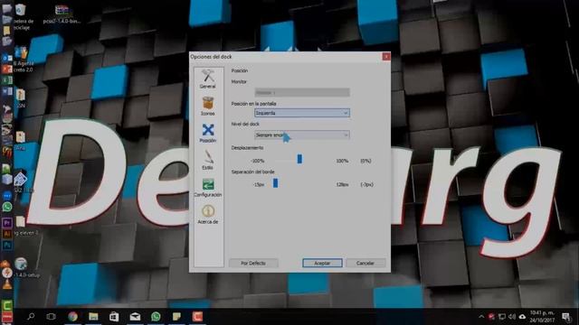Select the Posición tab with blue X
Image resolution: width=579 pixels, height=325 pixels.
208,133
